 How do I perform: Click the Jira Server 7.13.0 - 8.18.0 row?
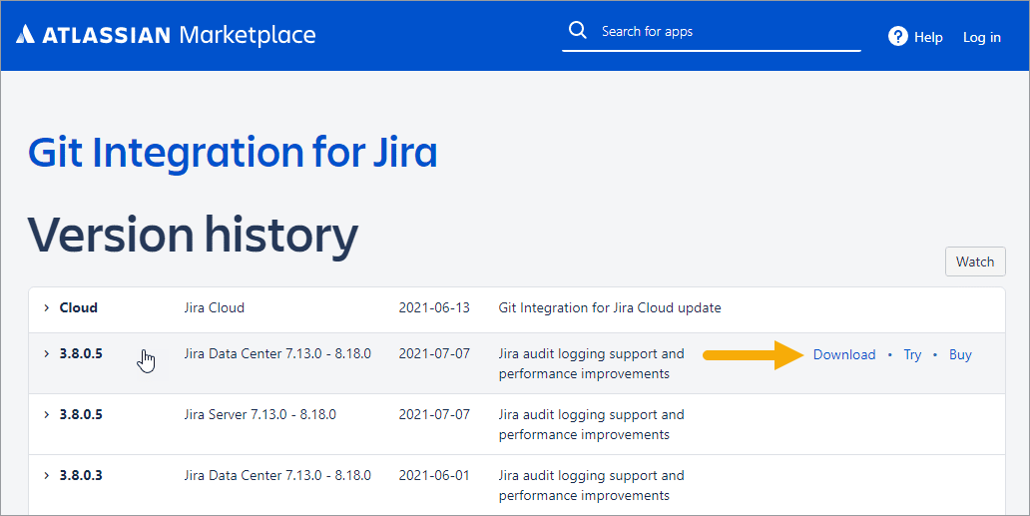259,415
